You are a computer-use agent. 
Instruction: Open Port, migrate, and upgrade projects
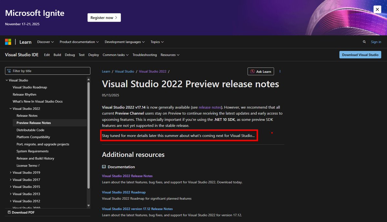click(x=43, y=144)
